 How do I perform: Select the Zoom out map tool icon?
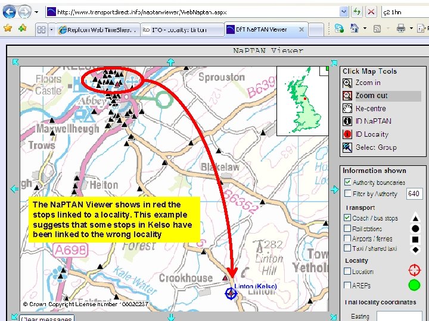click(x=347, y=96)
